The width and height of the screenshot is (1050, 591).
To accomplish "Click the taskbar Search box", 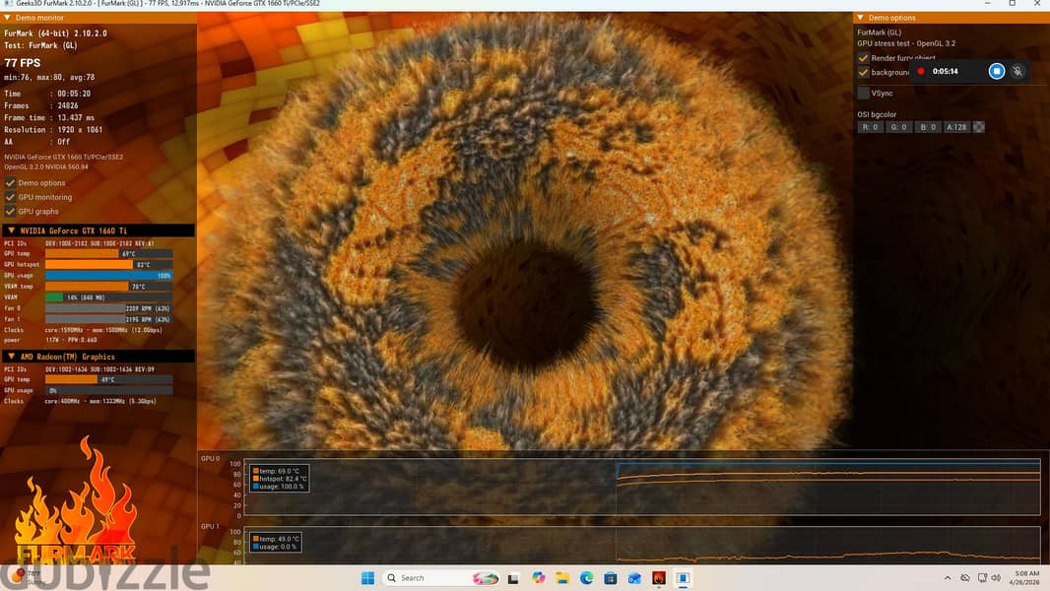I will click(x=442, y=578).
